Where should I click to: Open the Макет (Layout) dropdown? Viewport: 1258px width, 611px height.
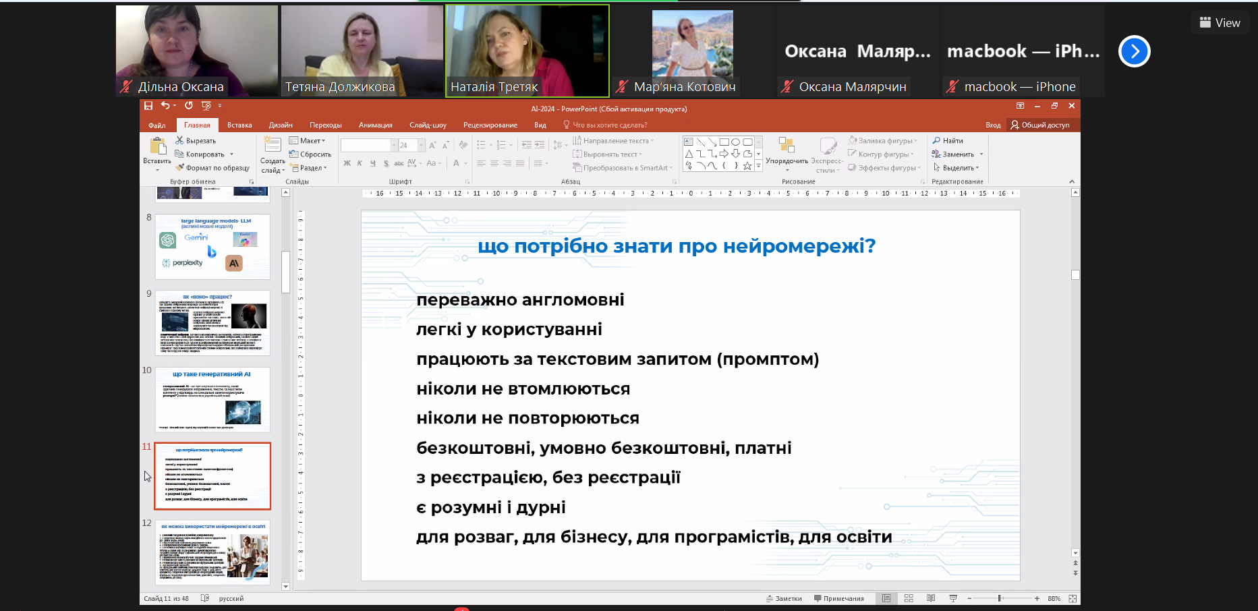(308, 141)
